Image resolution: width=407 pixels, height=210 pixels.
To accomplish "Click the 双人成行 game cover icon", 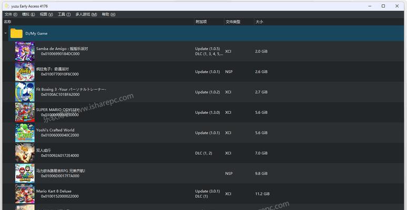I will [x=25, y=153].
